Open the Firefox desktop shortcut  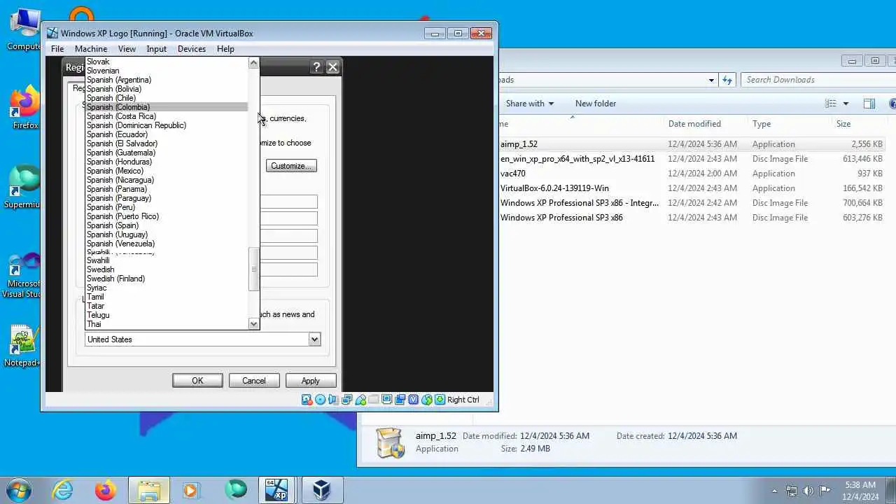tap(24, 108)
